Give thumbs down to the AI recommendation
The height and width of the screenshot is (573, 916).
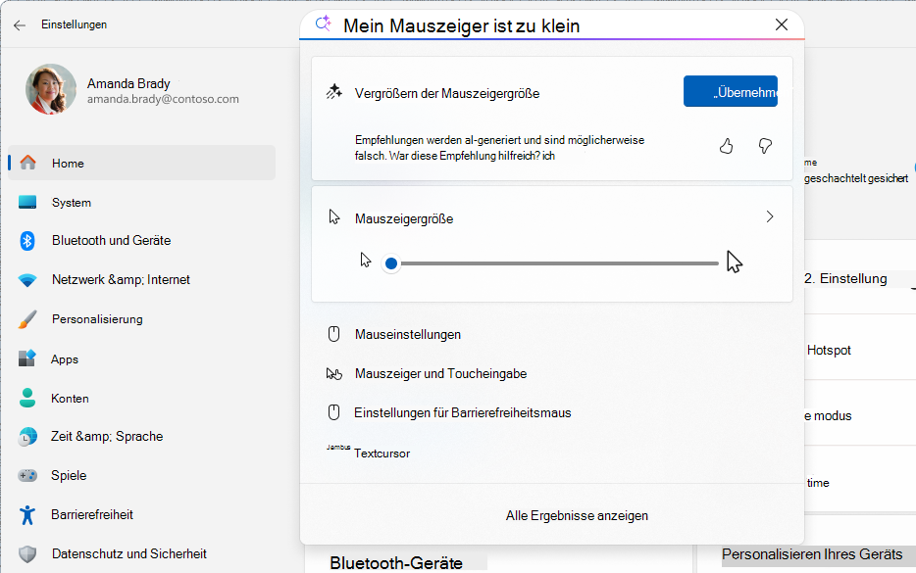click(764, 145)
